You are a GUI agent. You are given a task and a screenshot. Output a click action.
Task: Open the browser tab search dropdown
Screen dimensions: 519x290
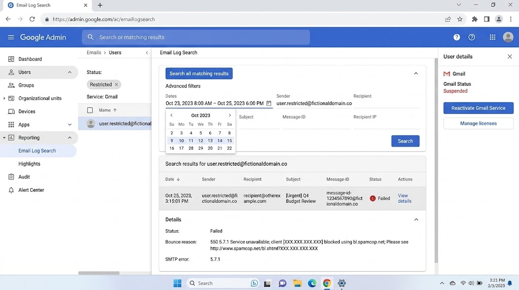click(x=459, y=5)
